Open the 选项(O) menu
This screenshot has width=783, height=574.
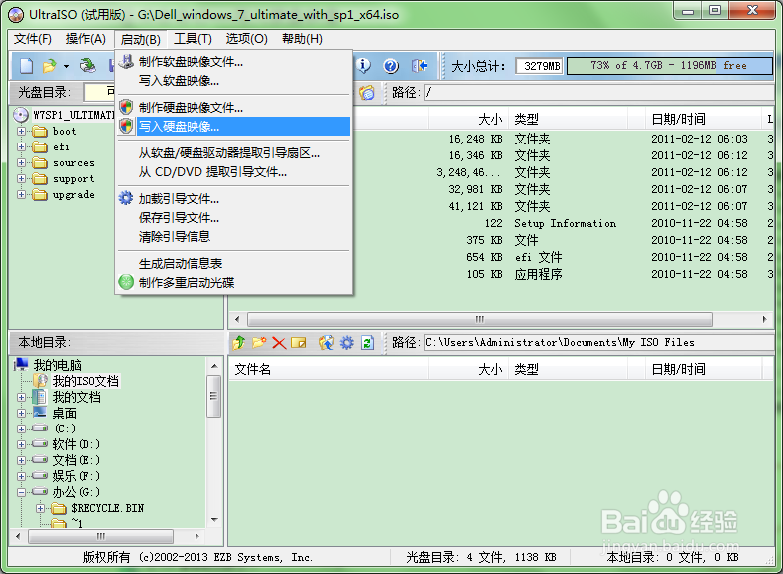tap(246, 39)
